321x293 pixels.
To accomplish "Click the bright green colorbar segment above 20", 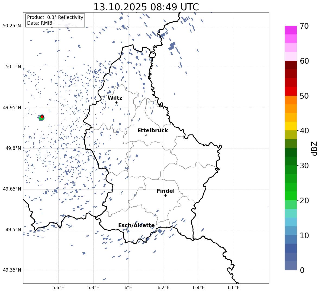I will click(291, 196).
